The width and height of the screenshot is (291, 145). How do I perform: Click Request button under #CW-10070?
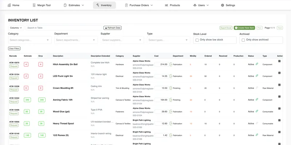(x=14, y=66)
